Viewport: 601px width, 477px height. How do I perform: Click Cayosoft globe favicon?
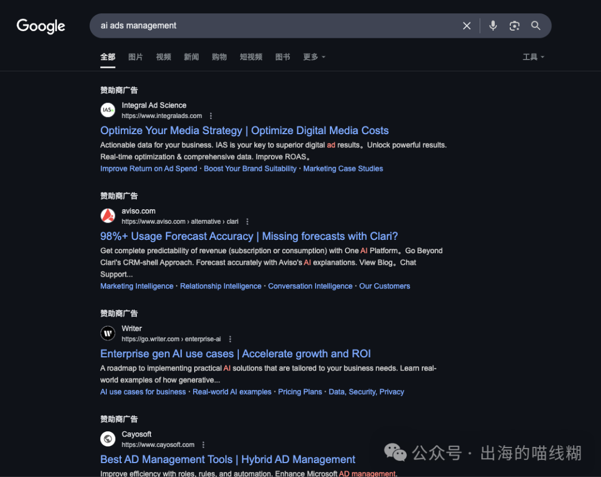[108, 439]
